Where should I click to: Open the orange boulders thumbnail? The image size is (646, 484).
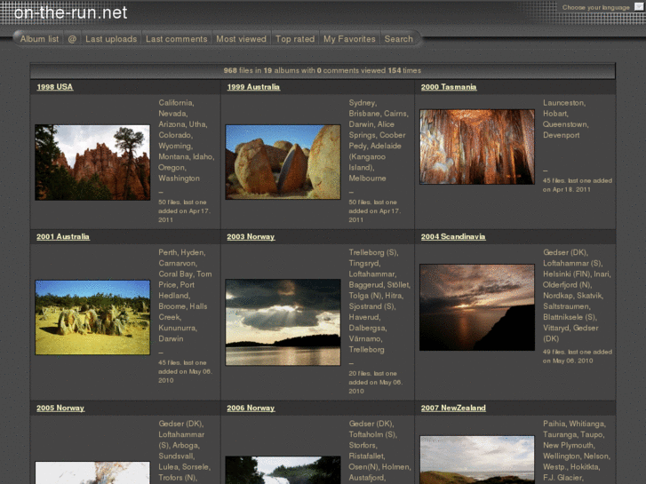click(283, 162)
